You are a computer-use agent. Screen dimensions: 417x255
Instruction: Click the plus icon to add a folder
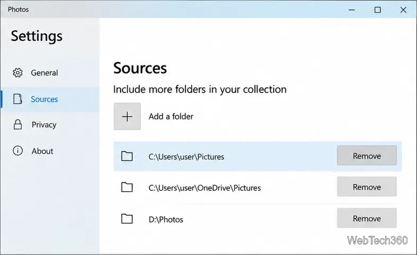pyautogui.click(x=127, y=116)
